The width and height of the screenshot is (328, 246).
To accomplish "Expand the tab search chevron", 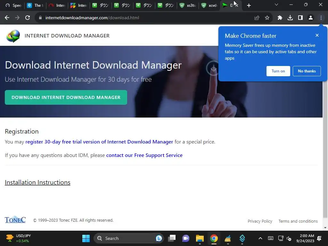I will tap(276, 4).
